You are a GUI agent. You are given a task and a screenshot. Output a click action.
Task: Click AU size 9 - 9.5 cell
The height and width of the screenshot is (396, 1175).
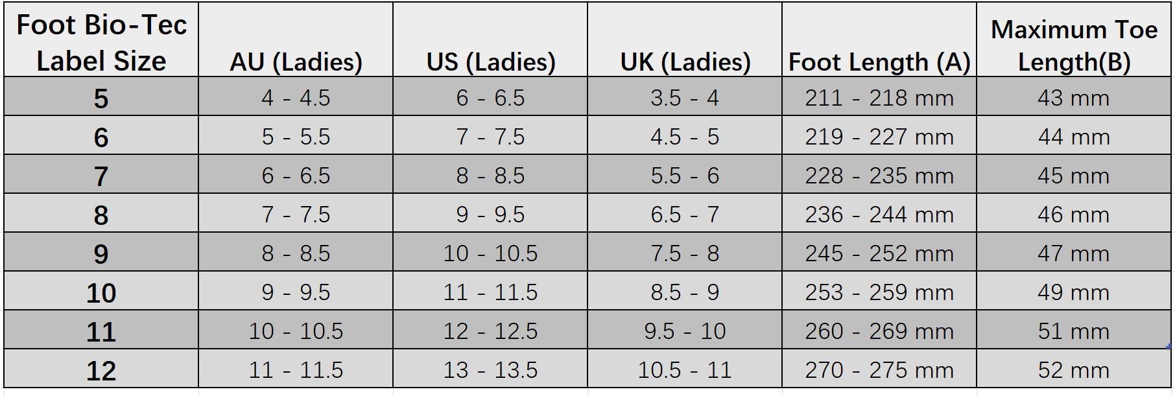(x=296, y=290)
